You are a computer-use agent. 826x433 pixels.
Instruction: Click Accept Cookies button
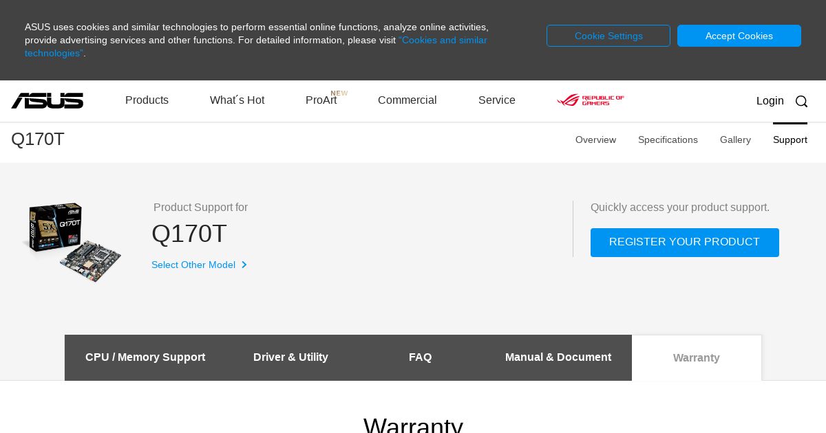coord(739,36)
